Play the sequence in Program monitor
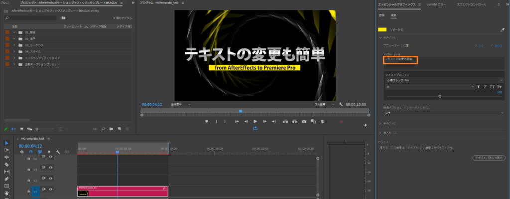 click(255, 121)
